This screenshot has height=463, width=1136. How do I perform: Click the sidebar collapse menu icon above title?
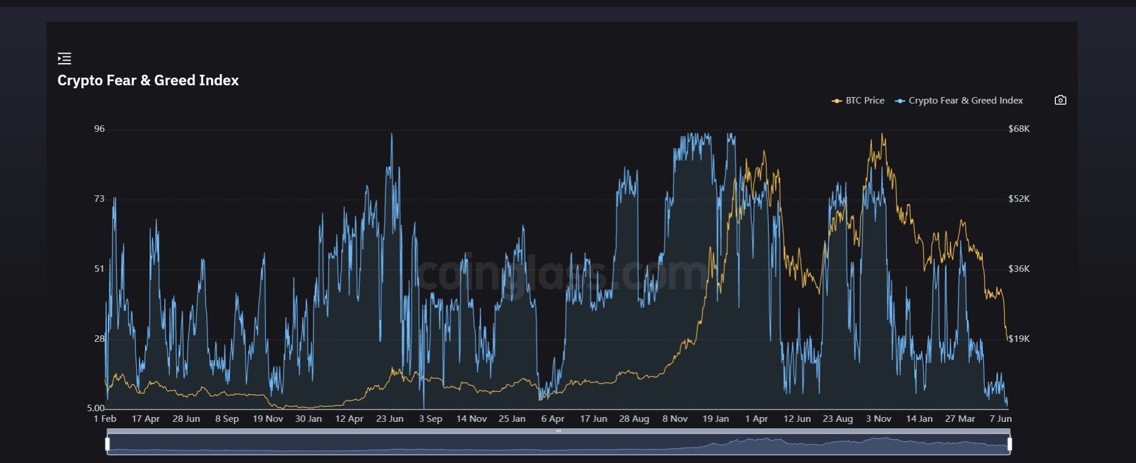tap(64, 58)
